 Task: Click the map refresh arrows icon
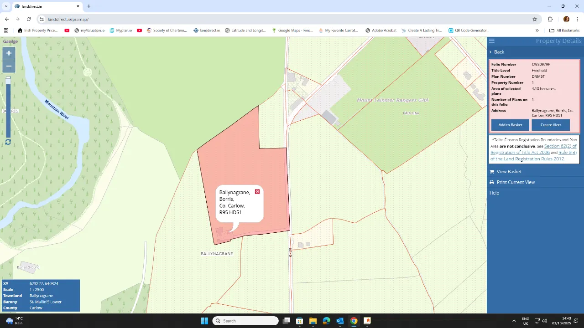tap(8, 142)
